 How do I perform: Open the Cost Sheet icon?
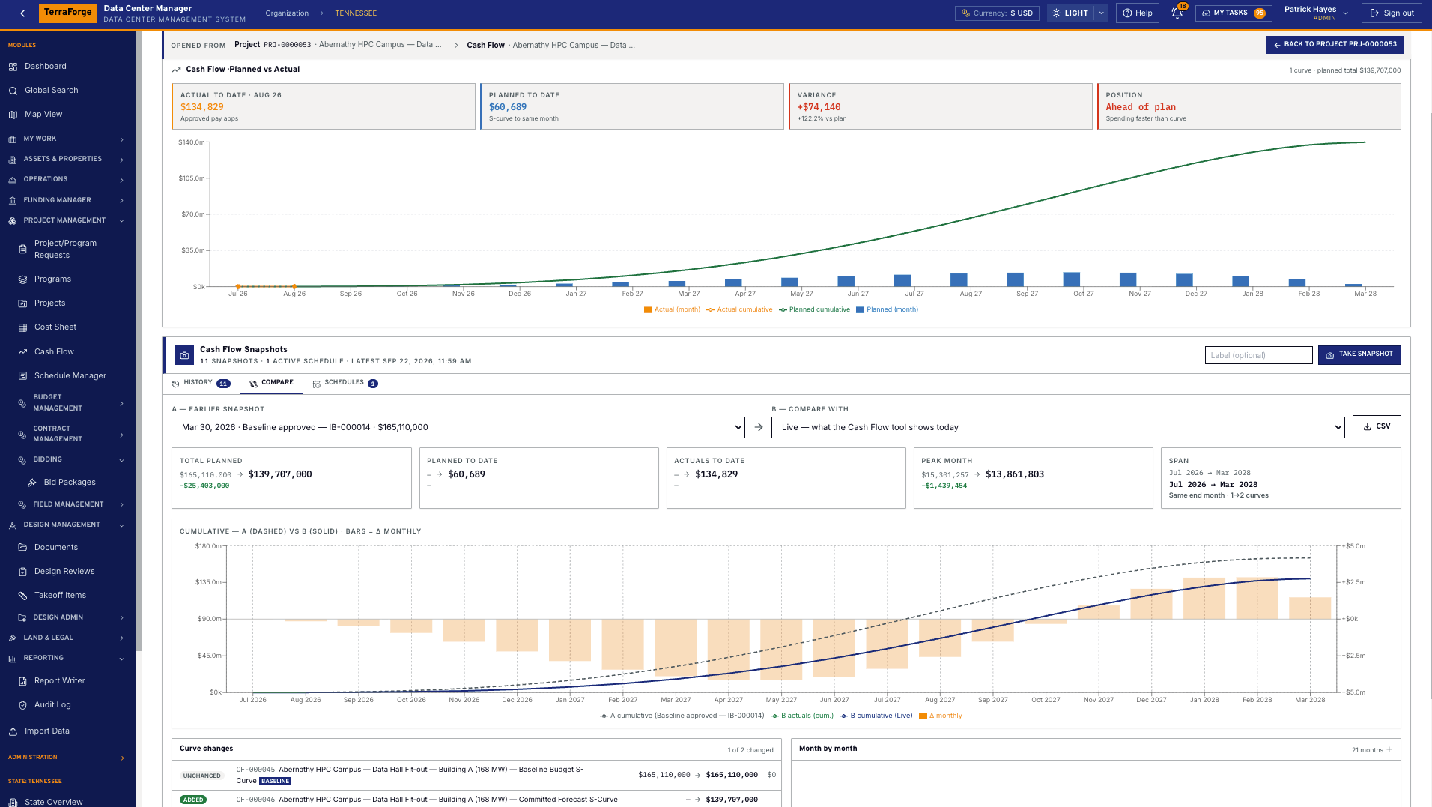tap(22, 327)
